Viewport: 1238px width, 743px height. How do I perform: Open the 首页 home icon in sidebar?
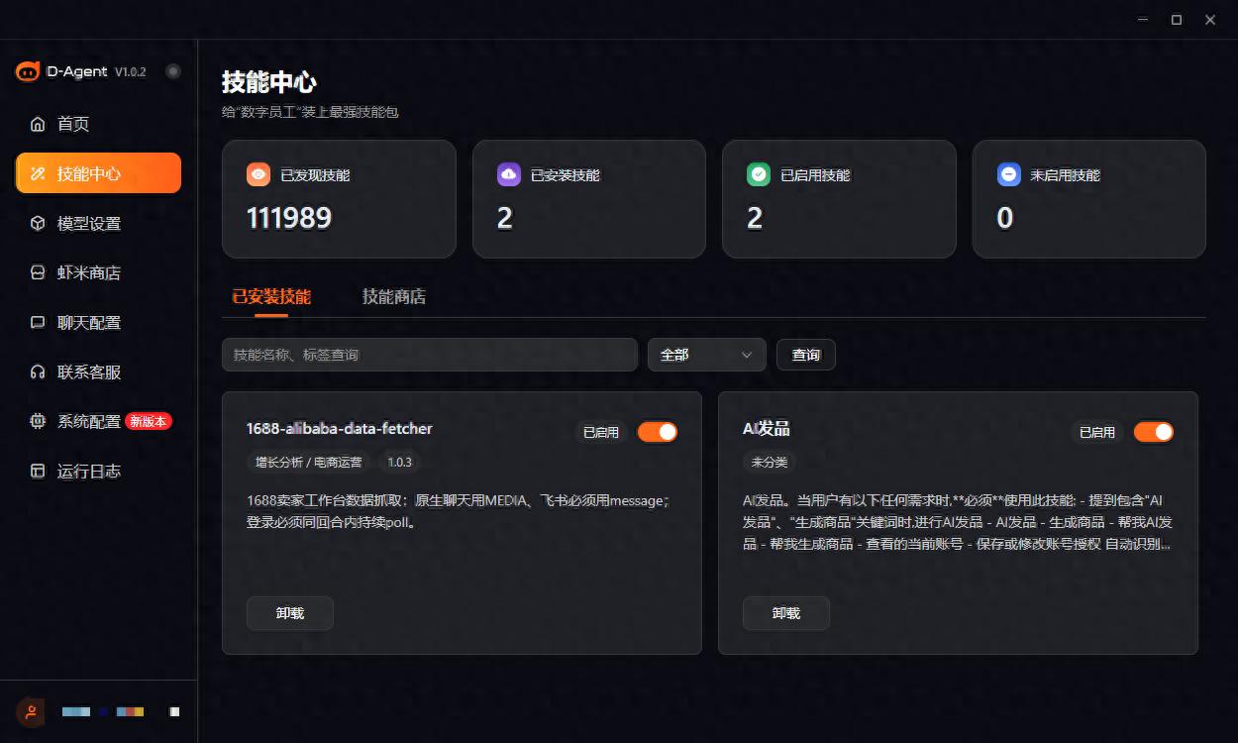(38, 124)
